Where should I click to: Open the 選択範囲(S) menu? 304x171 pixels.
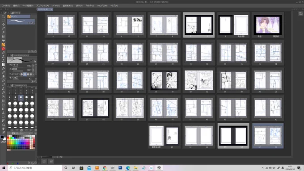(68, 6)
